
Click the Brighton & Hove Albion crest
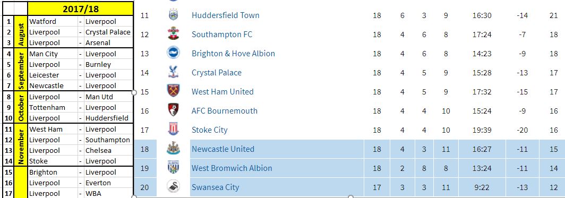tap(173, 53)
